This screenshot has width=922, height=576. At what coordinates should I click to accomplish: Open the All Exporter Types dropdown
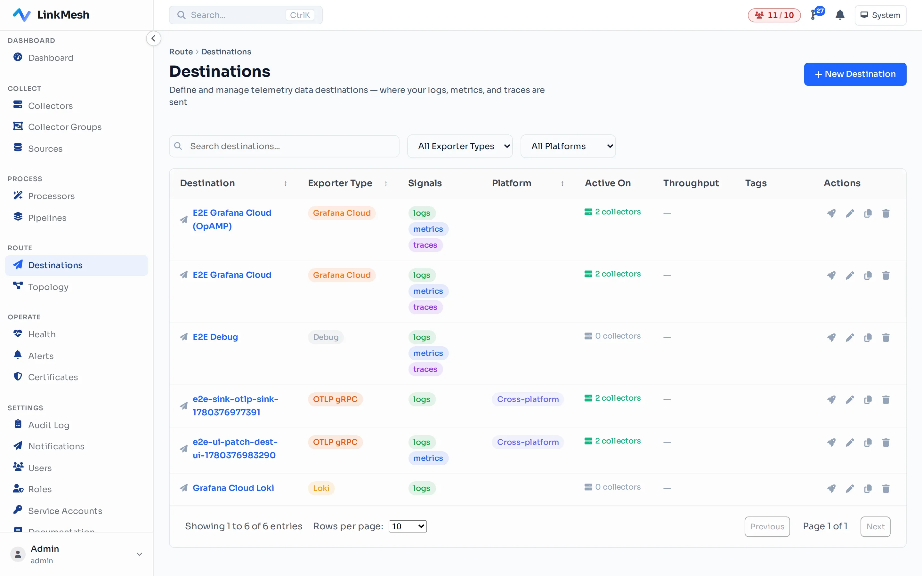pyautogui.click(x=460, y=146)
